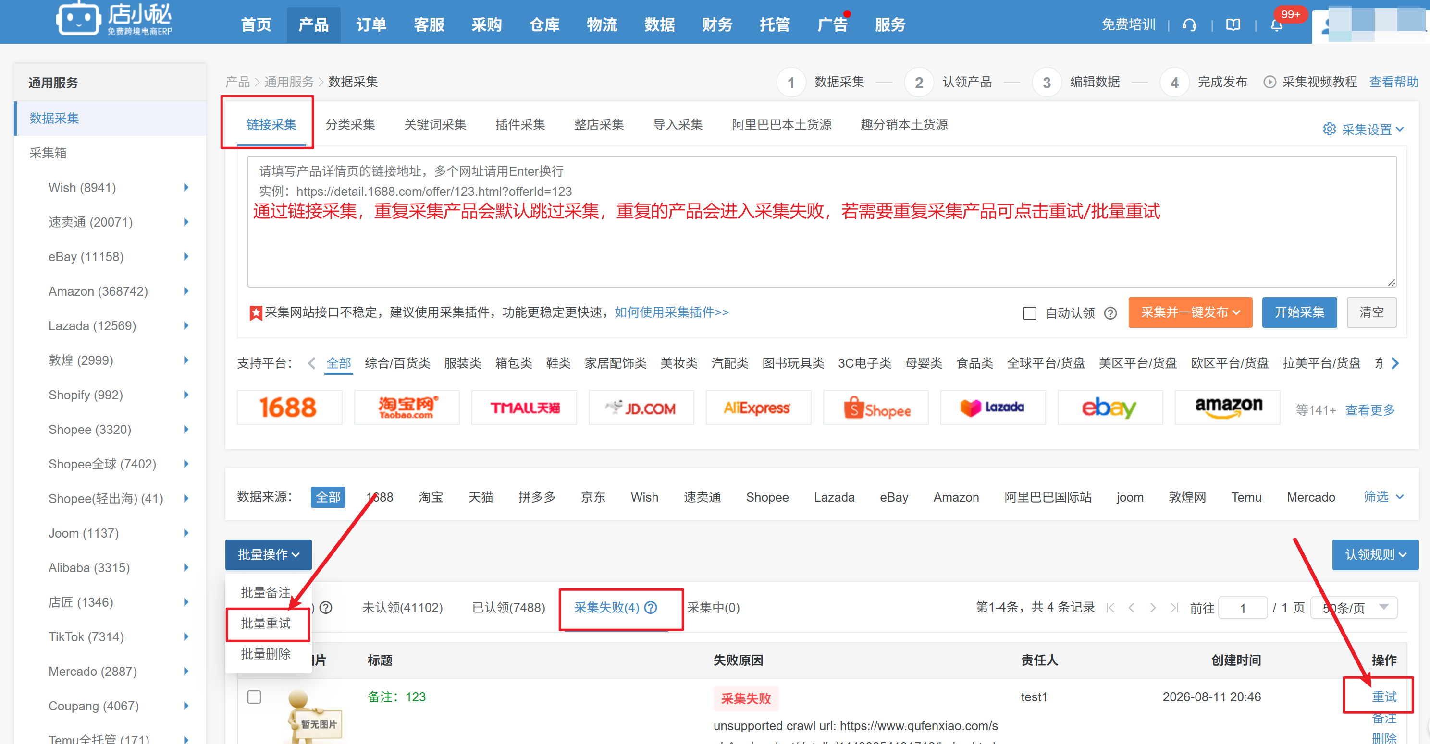Switch to the 未认领(41102) tab
1430x744 pixels.
(403, 608)
